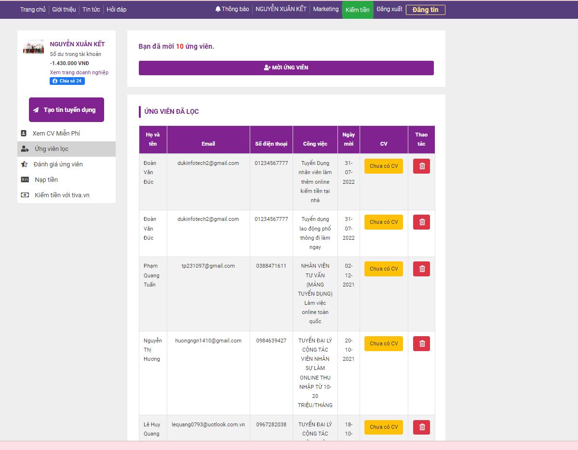578x450 pixels.
Task: Click the Đăng xuất link
Action: tap(389, 9)
